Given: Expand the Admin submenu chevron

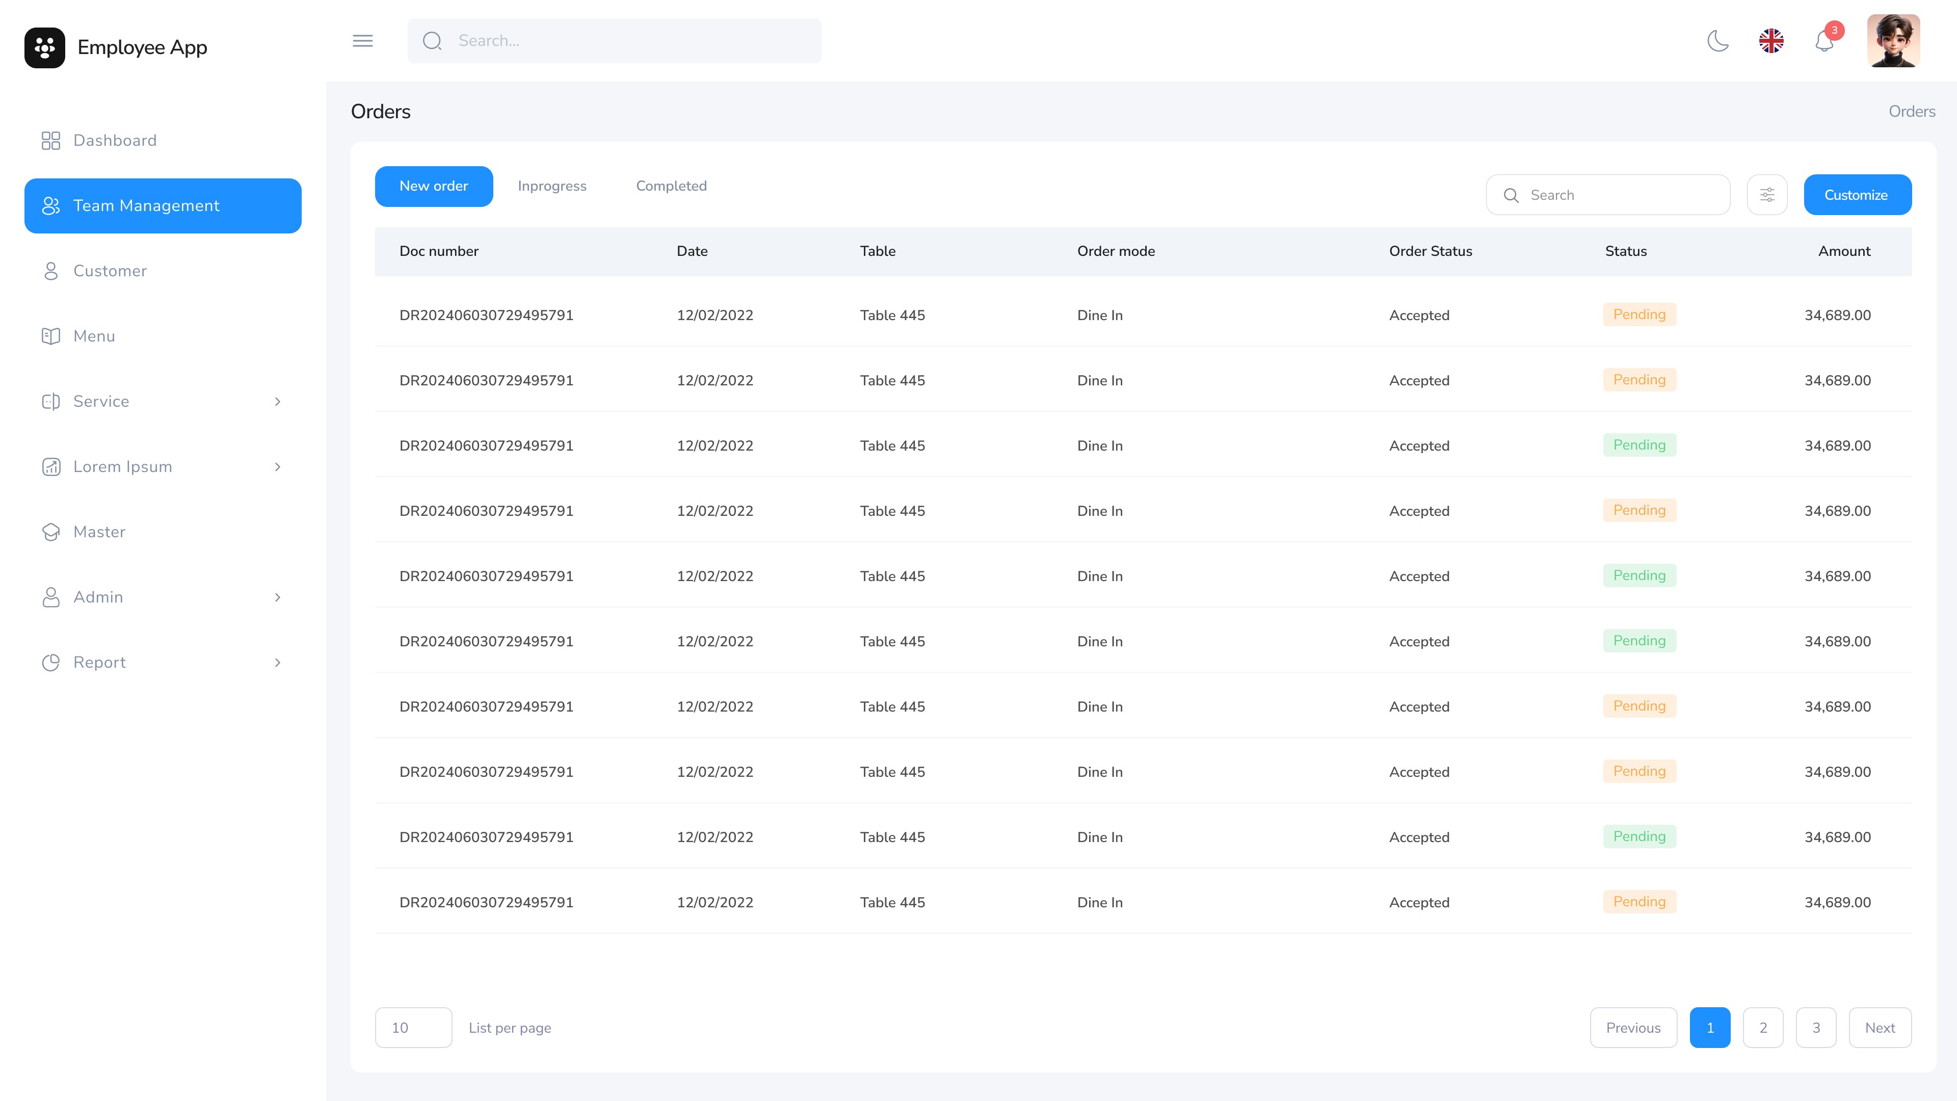Looking at the screenshot, I should point(277,597).
